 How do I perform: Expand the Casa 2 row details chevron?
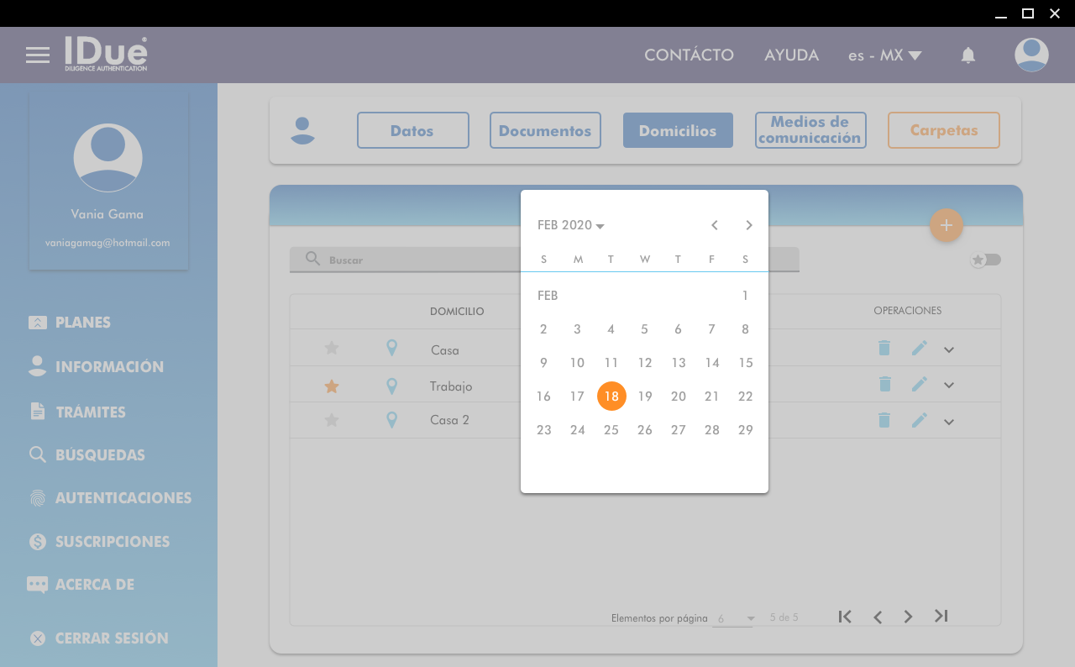(x=949, y=422)
